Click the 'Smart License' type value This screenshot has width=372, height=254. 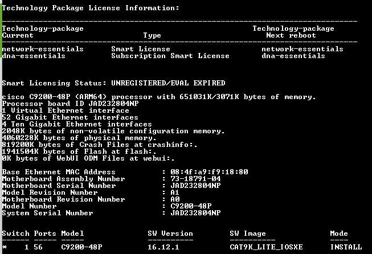click(141, 49)
